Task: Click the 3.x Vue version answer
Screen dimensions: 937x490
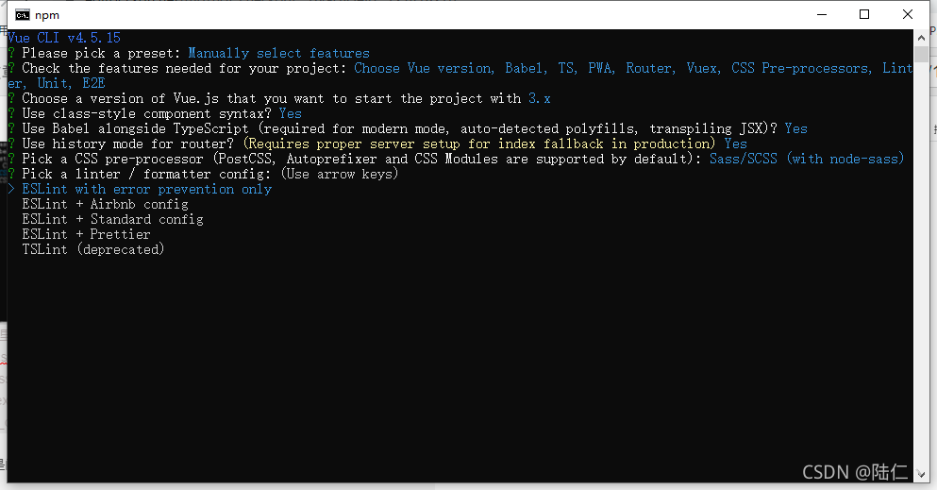Action: click(540, 98)
